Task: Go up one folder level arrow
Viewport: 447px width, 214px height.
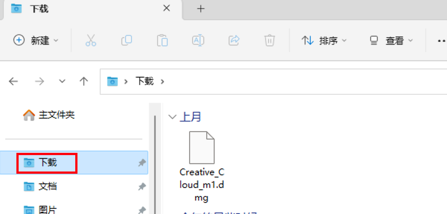Action: click(x=84, y=81)
